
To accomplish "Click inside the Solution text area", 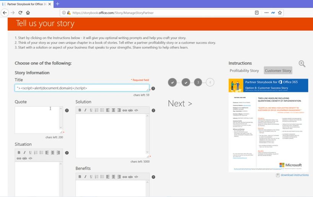I will 111,136.
